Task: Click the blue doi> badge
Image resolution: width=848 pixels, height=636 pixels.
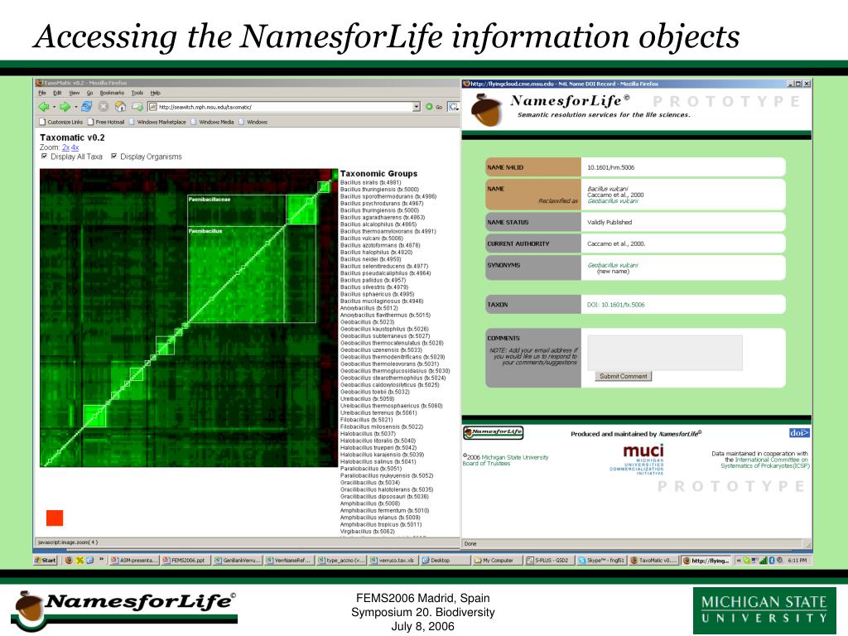Action: (799, 433)
